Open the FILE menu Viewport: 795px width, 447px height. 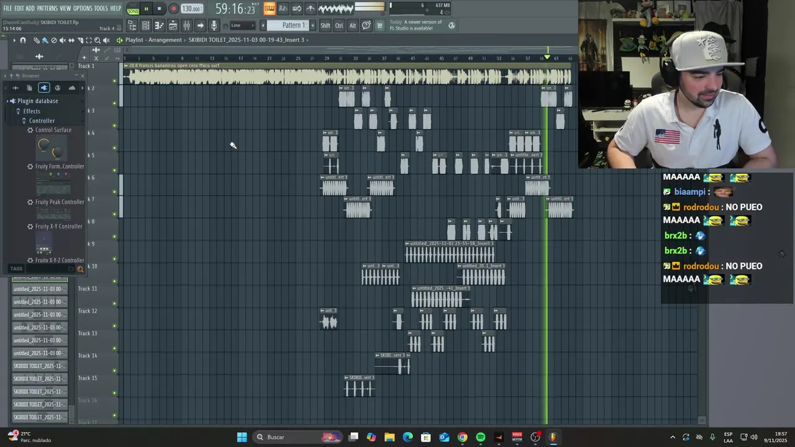pos(7,8)
